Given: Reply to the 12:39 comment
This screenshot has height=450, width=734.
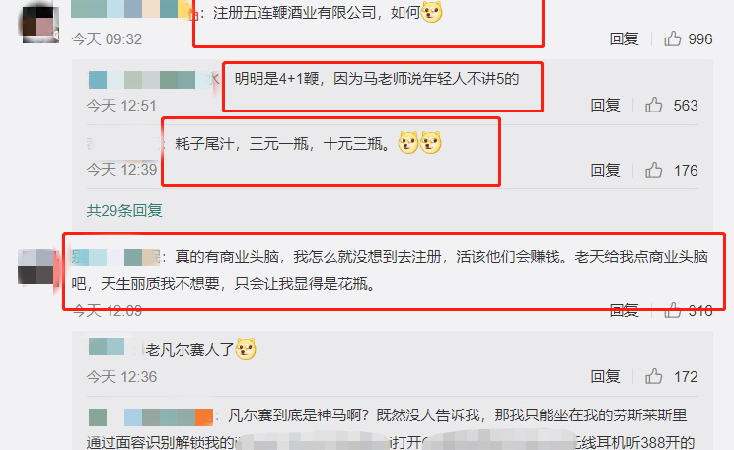Looking at the screenshot, I should [605, 170].
